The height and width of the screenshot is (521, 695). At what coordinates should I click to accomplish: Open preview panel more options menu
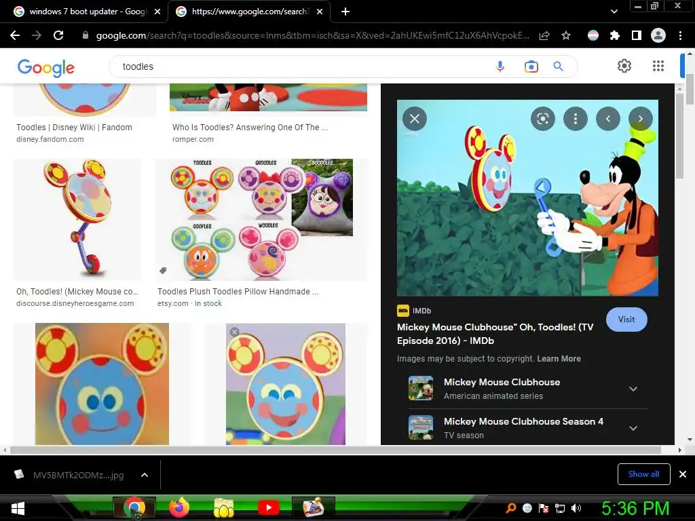tap(576, 119)
